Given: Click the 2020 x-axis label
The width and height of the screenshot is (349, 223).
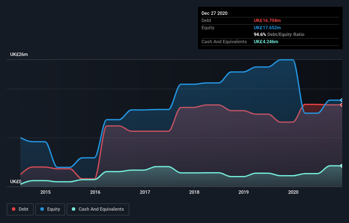Looking at the screenshot, I should 293,192.
